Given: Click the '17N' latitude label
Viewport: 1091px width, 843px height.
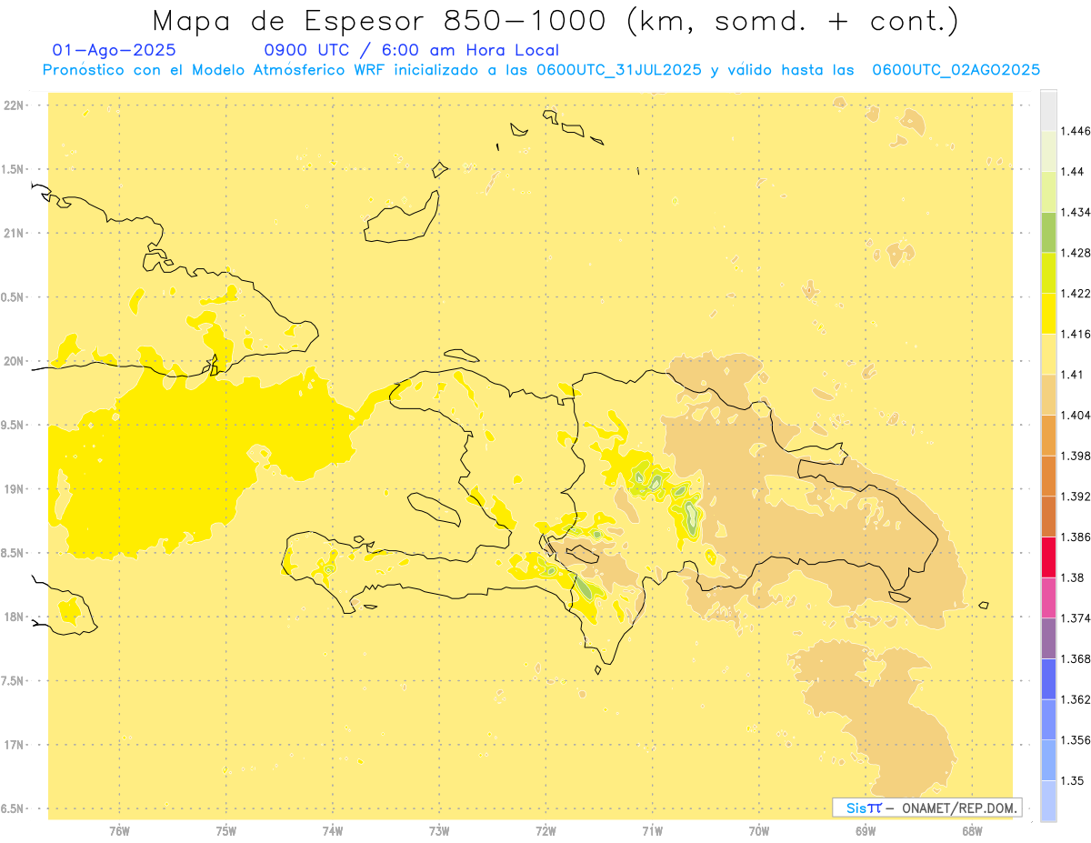Looking at the screenshot, I should coord(15,745).
